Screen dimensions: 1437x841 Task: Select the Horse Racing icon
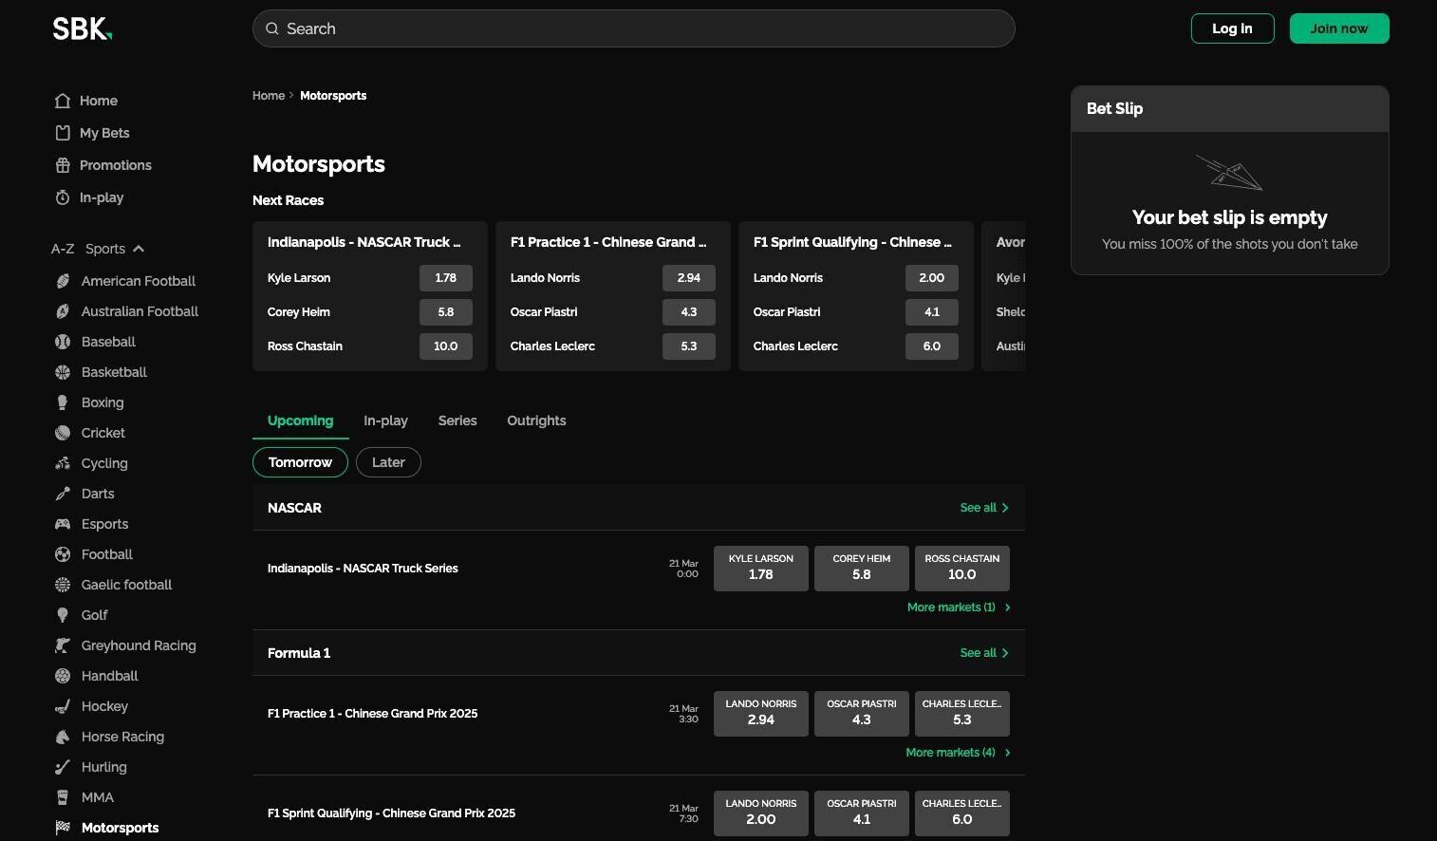click(63, 737)
